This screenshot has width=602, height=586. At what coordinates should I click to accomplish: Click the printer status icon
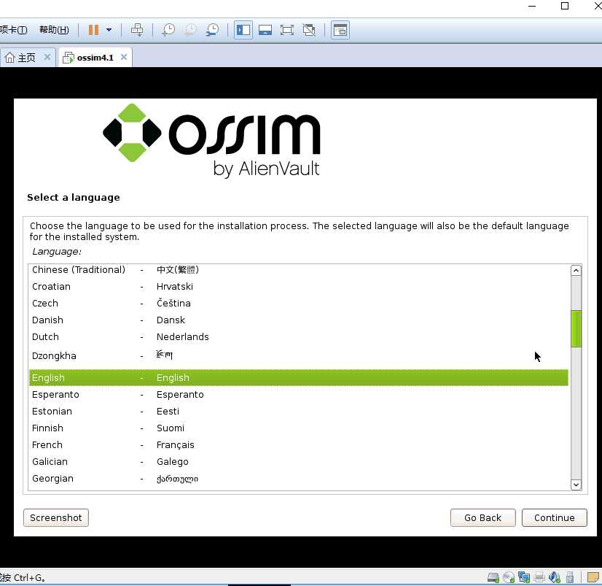click(x=539, y=577)
